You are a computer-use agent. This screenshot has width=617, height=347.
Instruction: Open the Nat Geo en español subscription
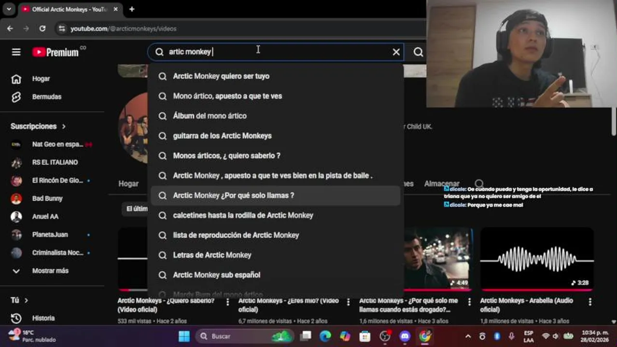53,144
